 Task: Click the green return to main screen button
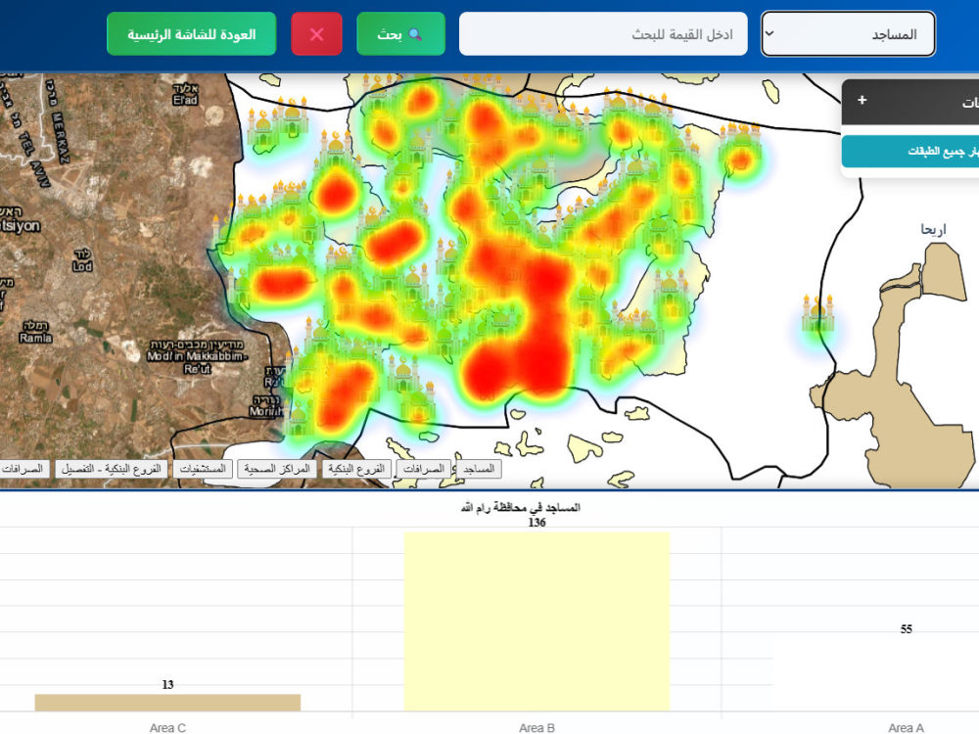pos(191,33)
